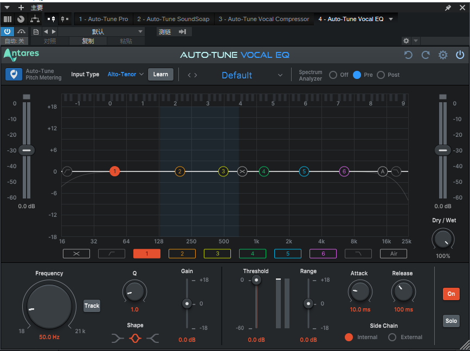Click the Threshold slider handle
470x351 pixels.
(x=256, y=280)
